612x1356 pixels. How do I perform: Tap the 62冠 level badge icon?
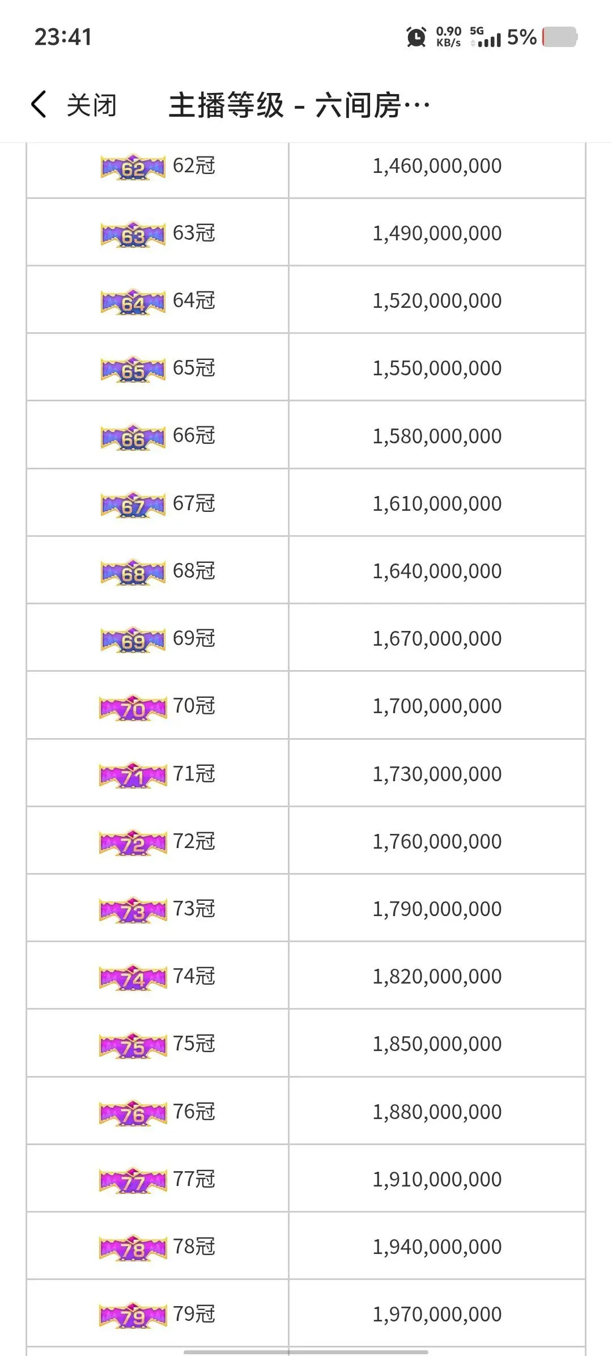tap(133, 167)
